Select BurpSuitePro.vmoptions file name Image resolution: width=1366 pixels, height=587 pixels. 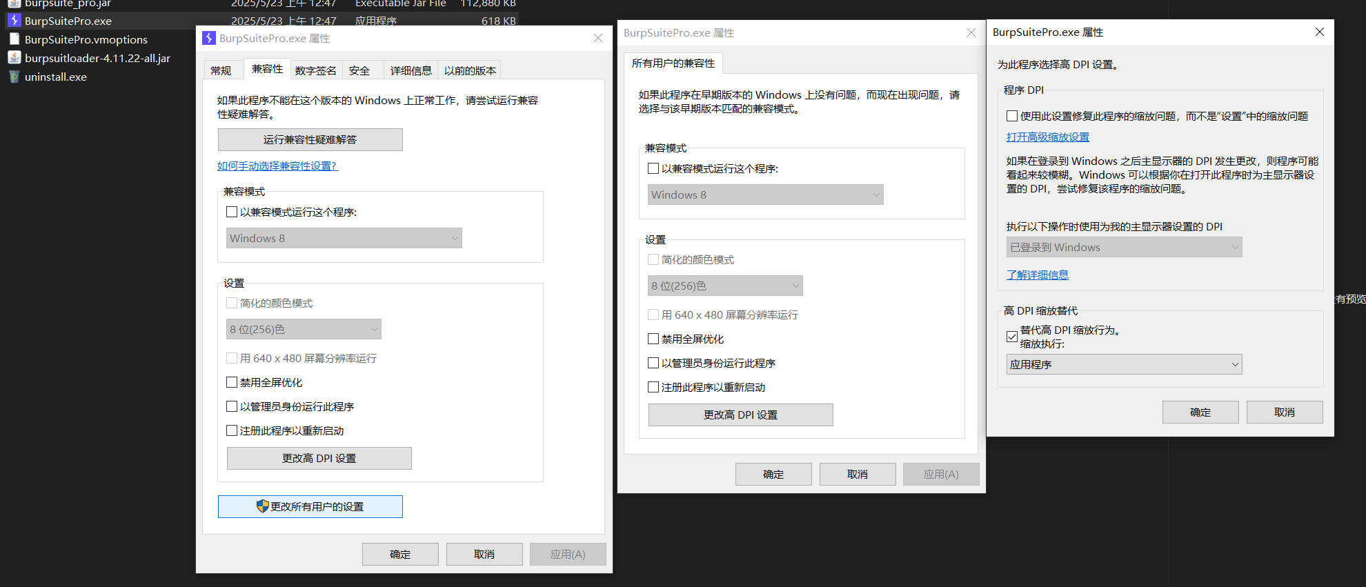86,39
